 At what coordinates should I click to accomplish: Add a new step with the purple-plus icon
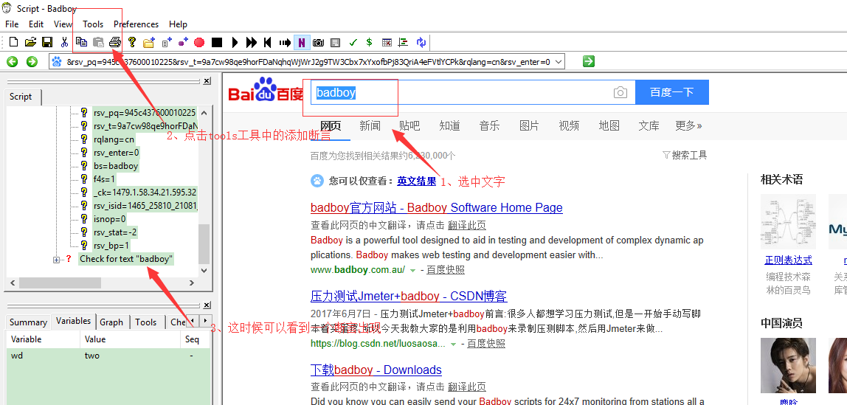click(x=183, y=42)
